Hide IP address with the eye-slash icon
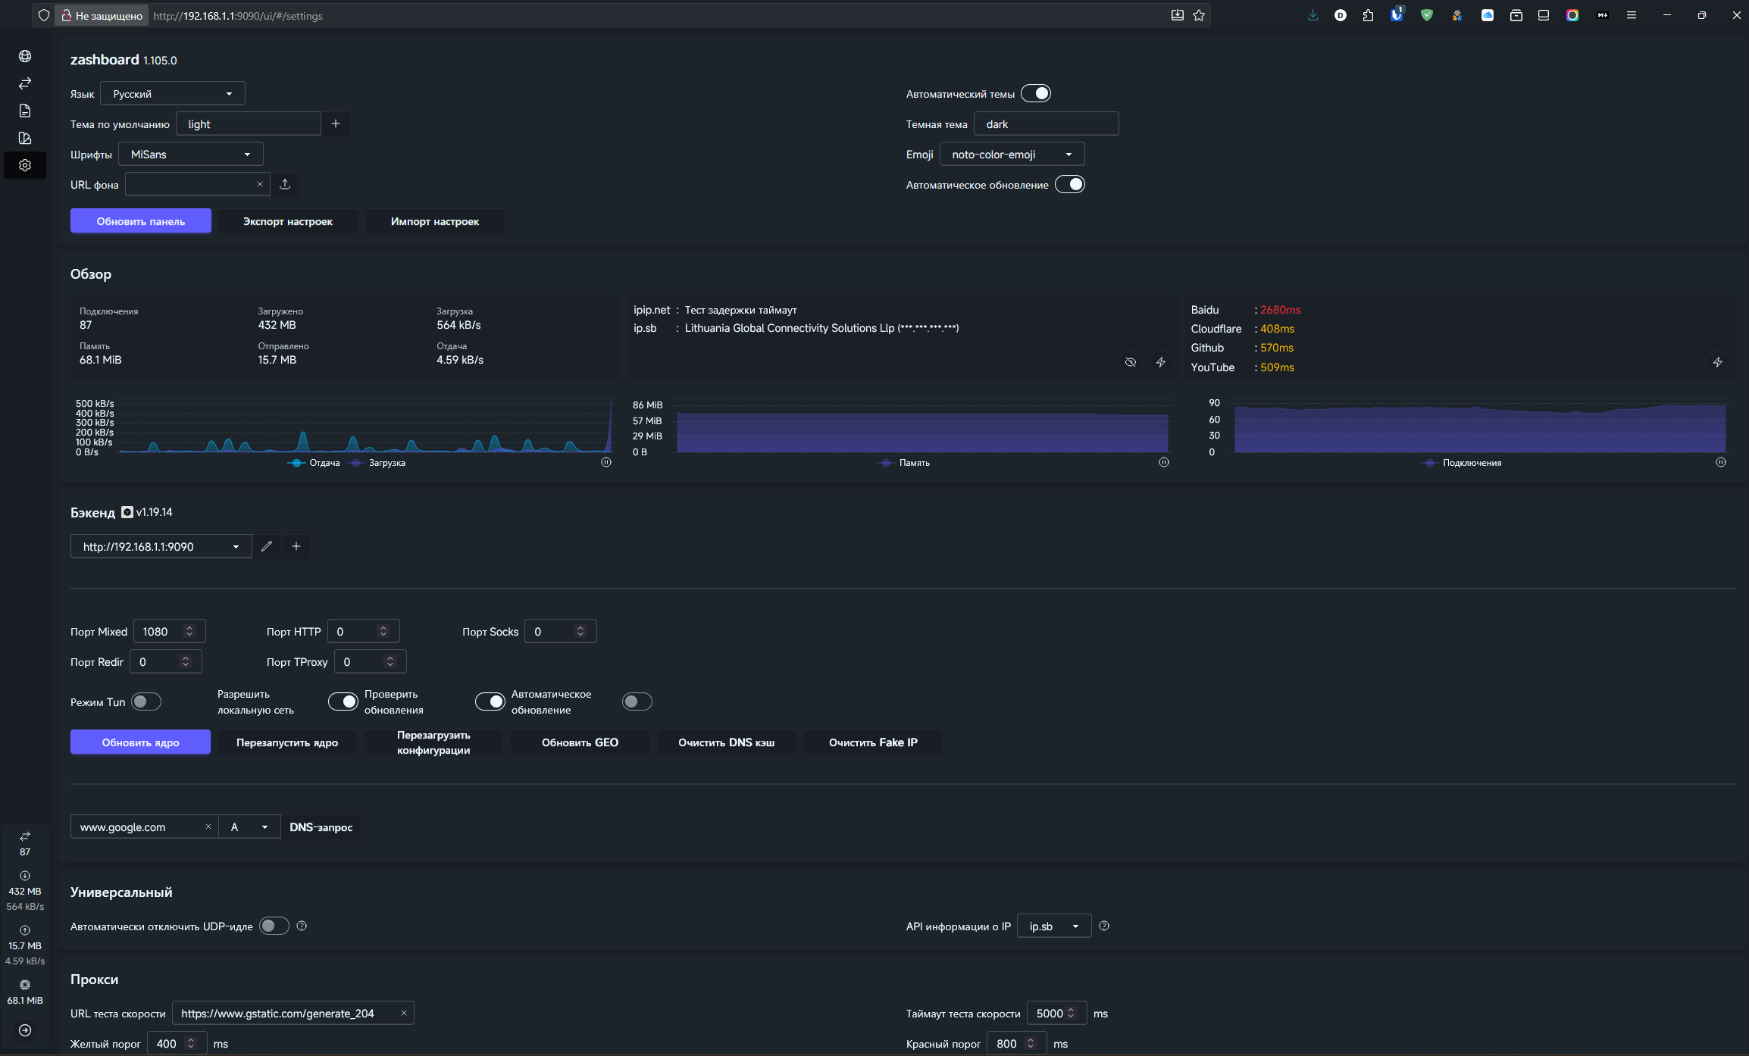 (x=1130, y=362)
